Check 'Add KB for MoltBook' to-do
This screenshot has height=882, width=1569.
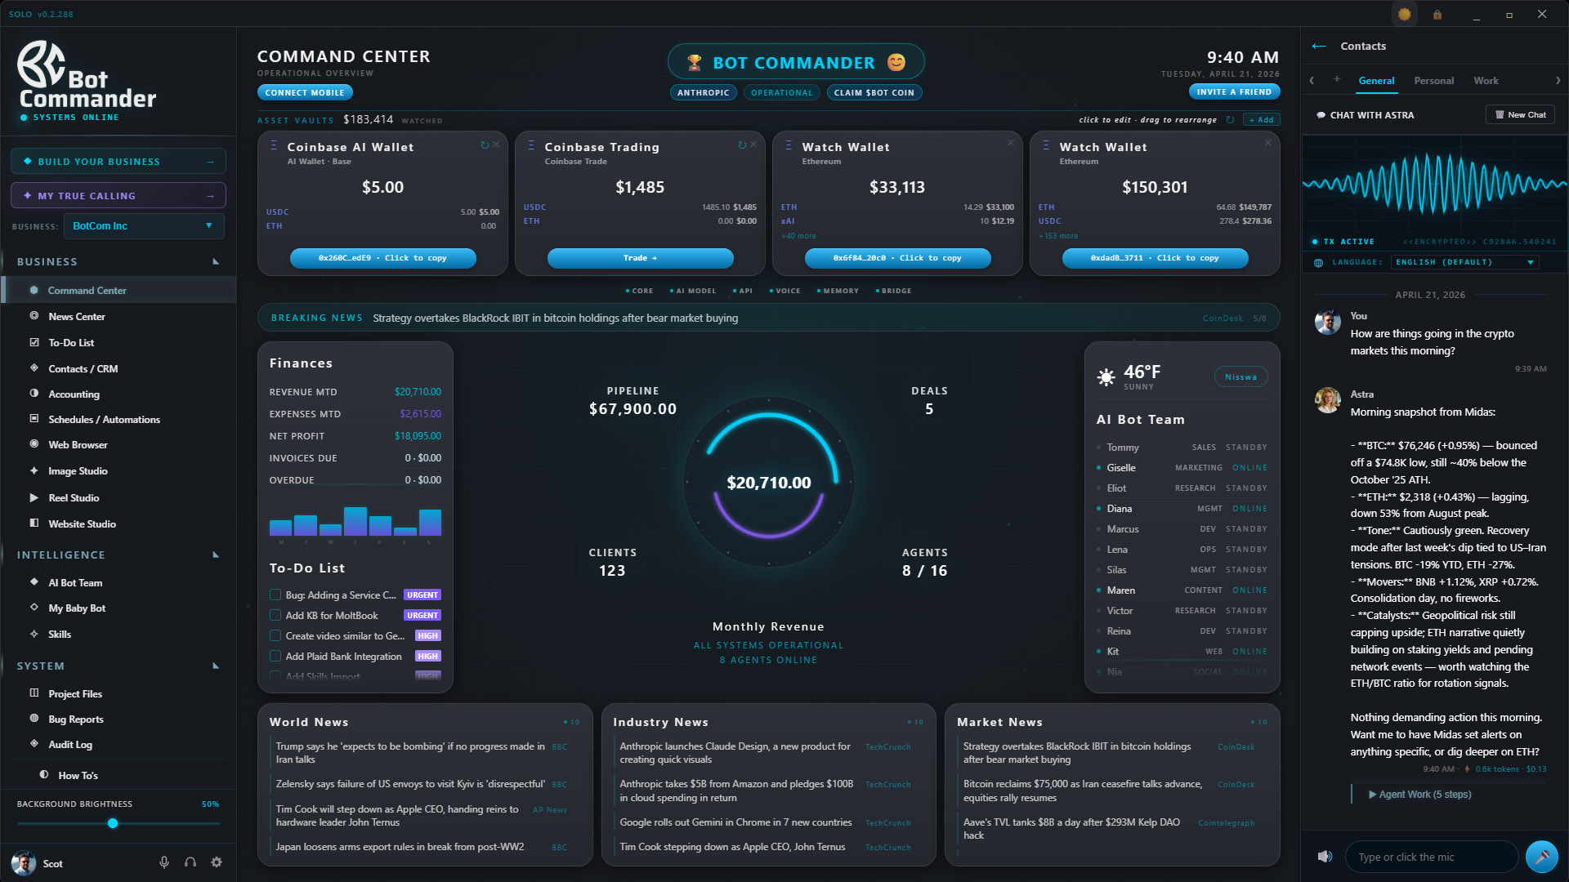[x=275, y=615]
